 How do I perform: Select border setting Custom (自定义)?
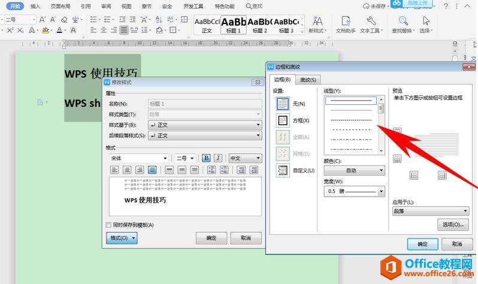tap(283, 170)
